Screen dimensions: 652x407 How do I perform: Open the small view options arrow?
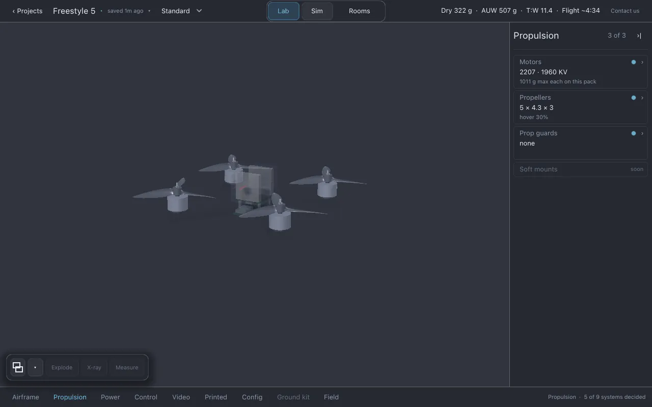35,367
